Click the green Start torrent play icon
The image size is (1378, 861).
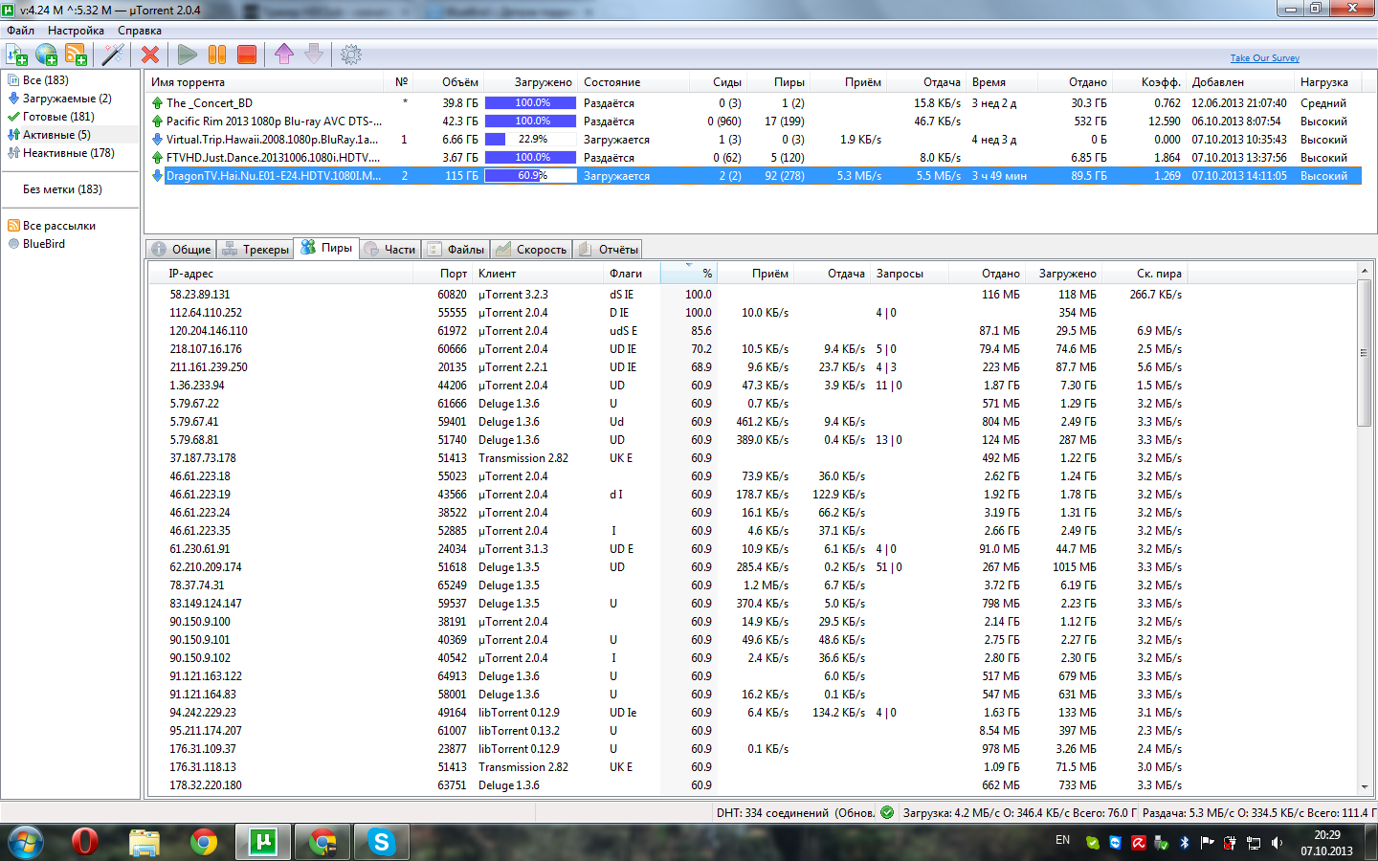(x=188, y=55)
